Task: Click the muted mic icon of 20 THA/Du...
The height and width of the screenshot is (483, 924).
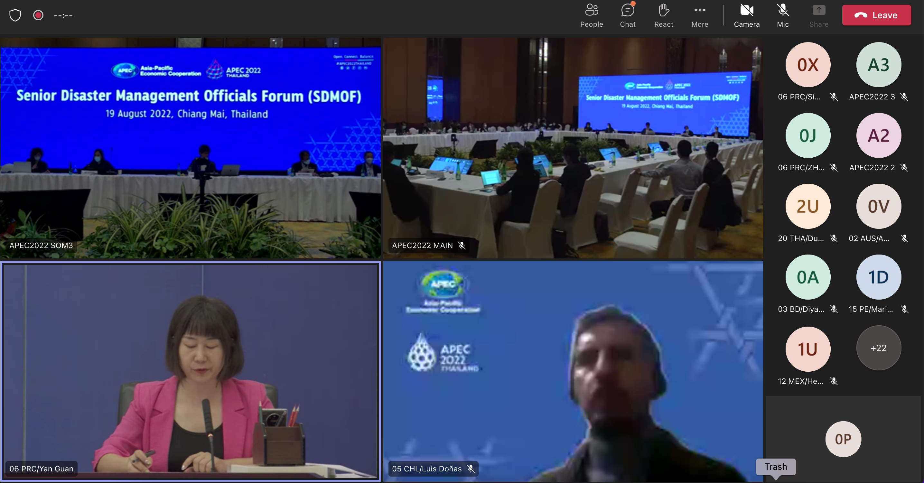Action: point(834,238)
